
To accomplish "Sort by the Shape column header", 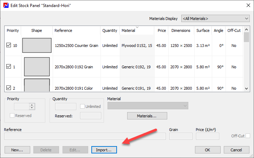I will click(37, 30).
